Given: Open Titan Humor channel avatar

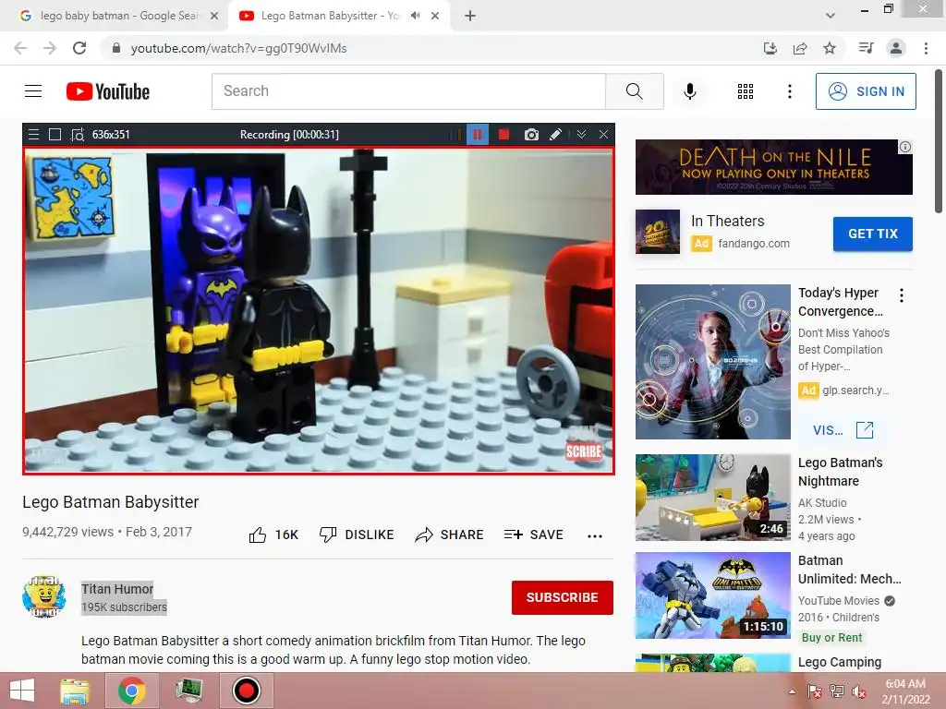Looking at the screenshot, I should point(44,596).
